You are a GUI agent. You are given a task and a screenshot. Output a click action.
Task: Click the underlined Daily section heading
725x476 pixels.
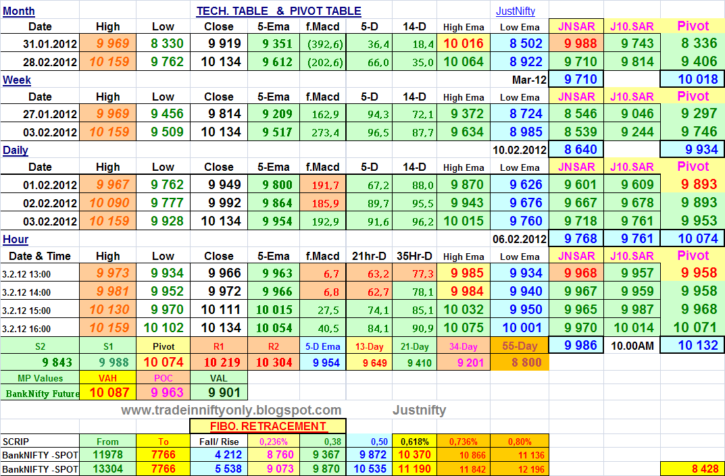16,150
